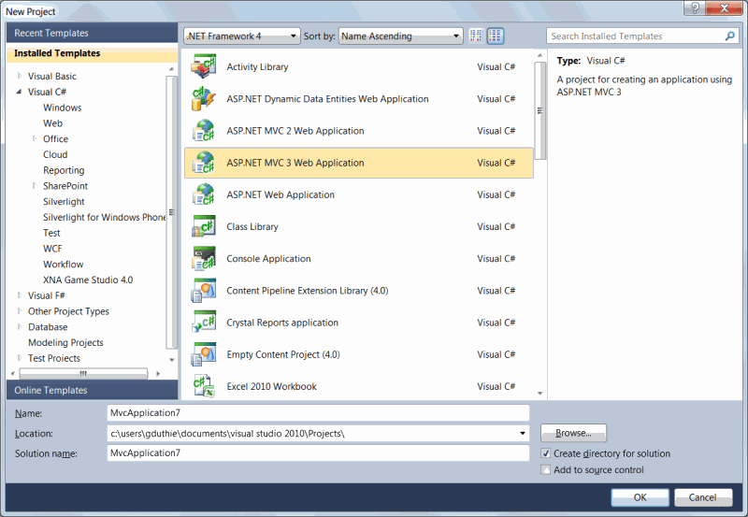Screen dimensions: 748x517
Task: Select the Web category
Action: click(52, 123)
